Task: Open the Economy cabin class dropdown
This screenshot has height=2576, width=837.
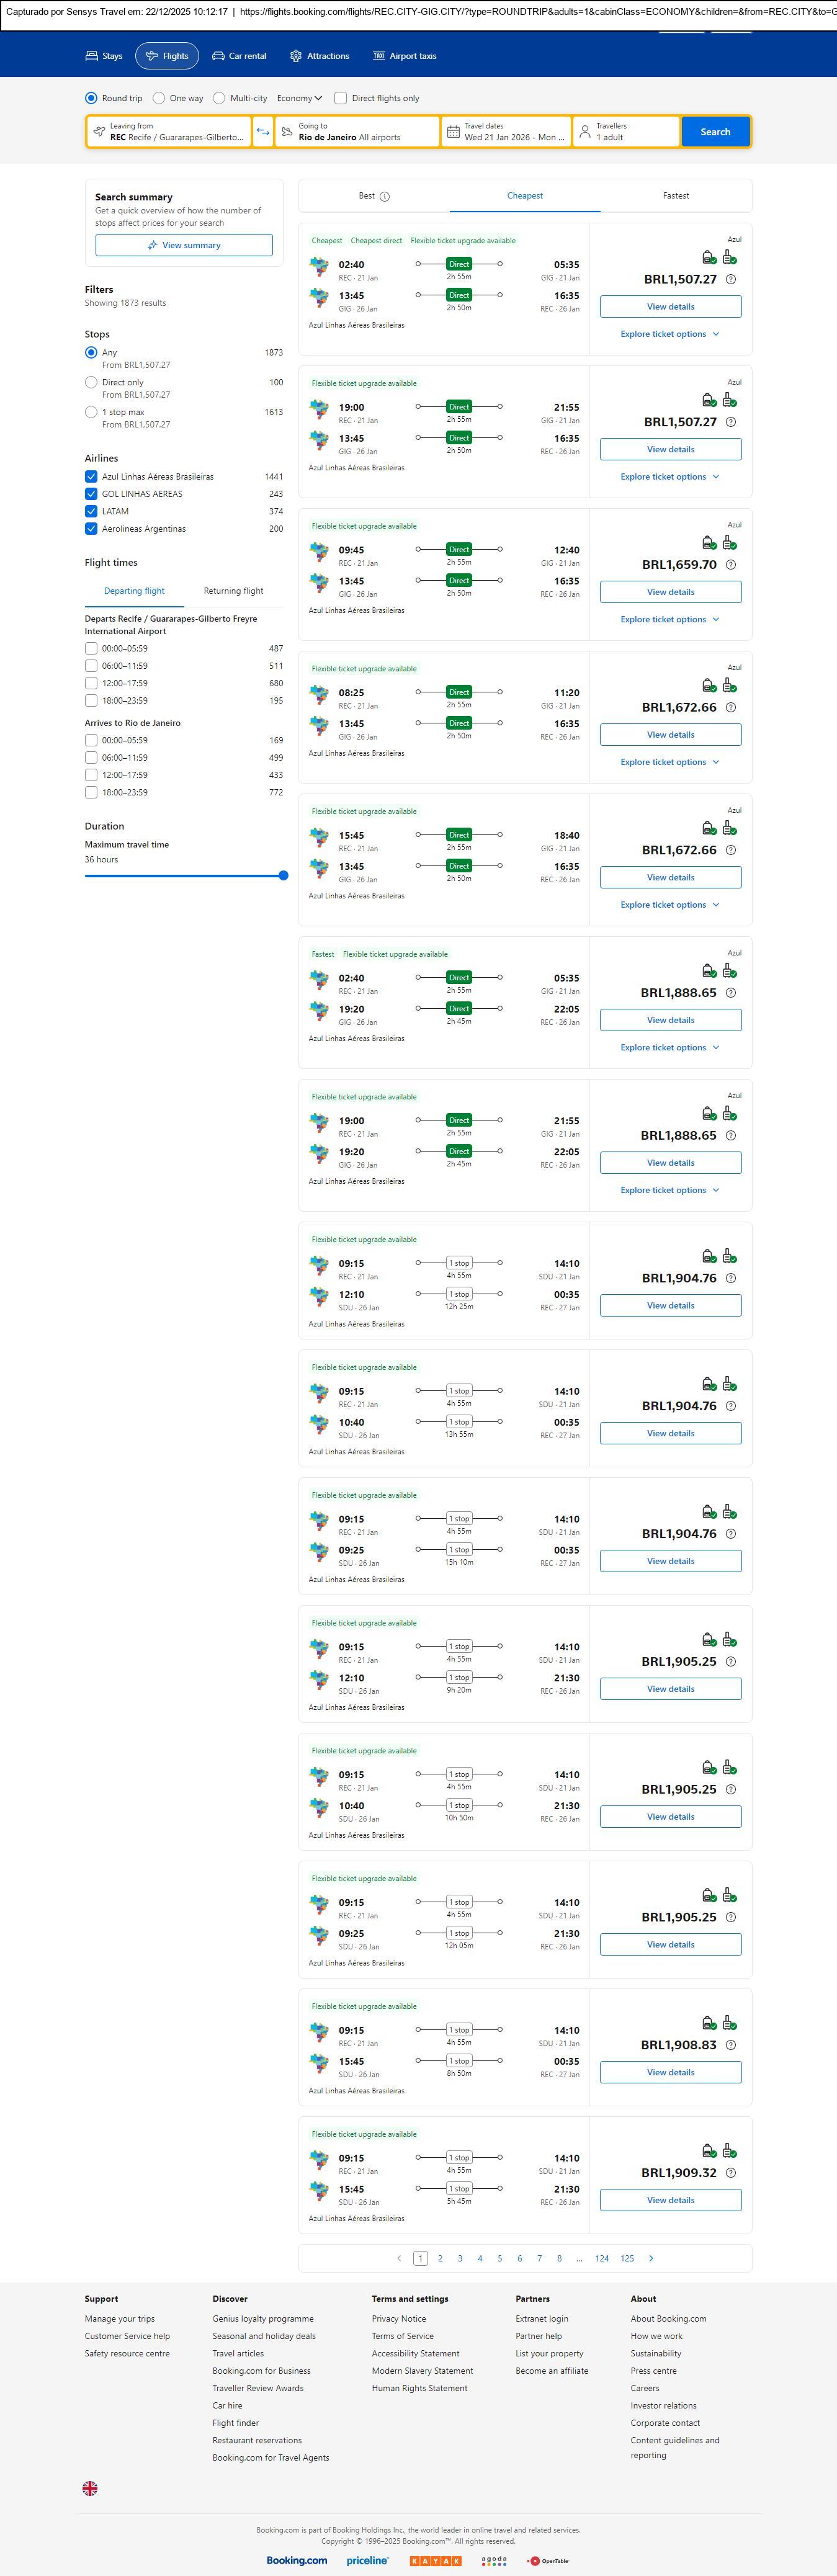Action: pyautogui.click(x=299, y=98)
